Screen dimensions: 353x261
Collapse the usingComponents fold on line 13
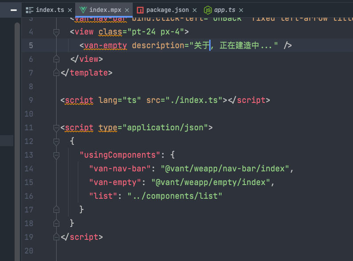click(56, 155)
